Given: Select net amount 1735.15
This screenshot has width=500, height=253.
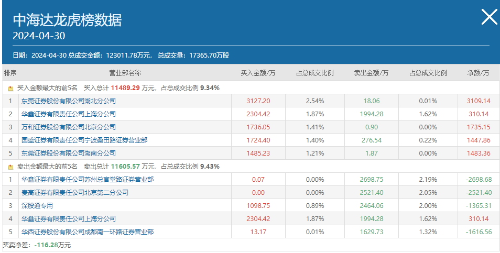Looking at the screenshot, I should pyautogui.click(x=479, y=127).
